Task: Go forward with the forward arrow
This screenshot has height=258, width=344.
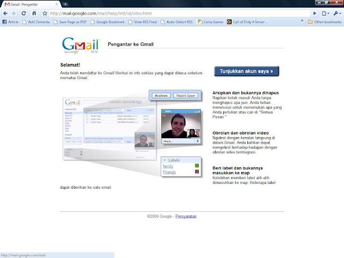Action: click(13, 13)
